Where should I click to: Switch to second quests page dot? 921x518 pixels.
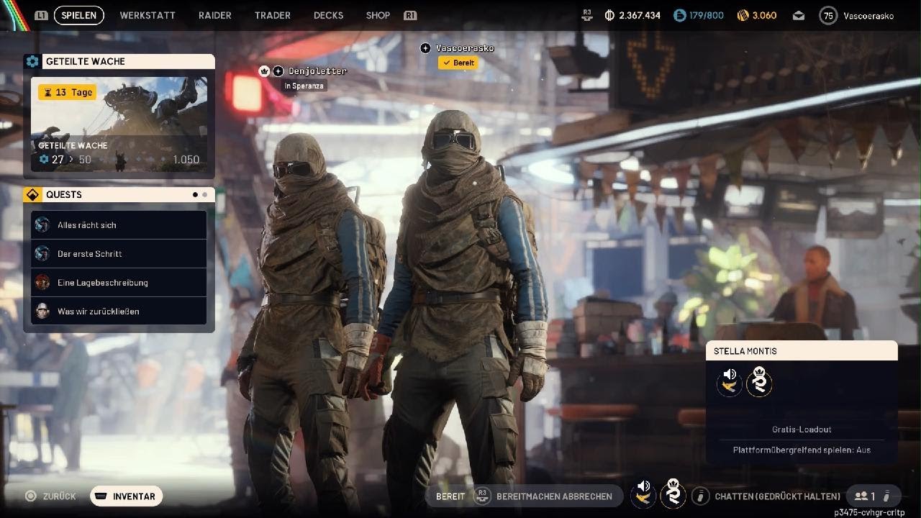[205, 194]
